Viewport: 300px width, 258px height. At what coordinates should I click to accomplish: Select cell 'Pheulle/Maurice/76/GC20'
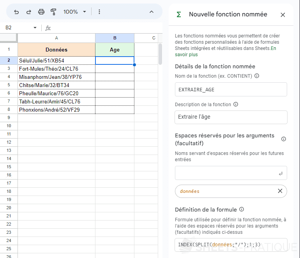[56, 93]
